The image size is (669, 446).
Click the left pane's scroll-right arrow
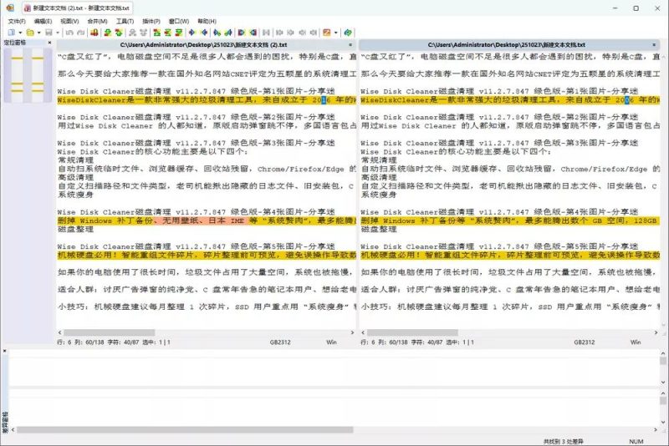(352, 332)
